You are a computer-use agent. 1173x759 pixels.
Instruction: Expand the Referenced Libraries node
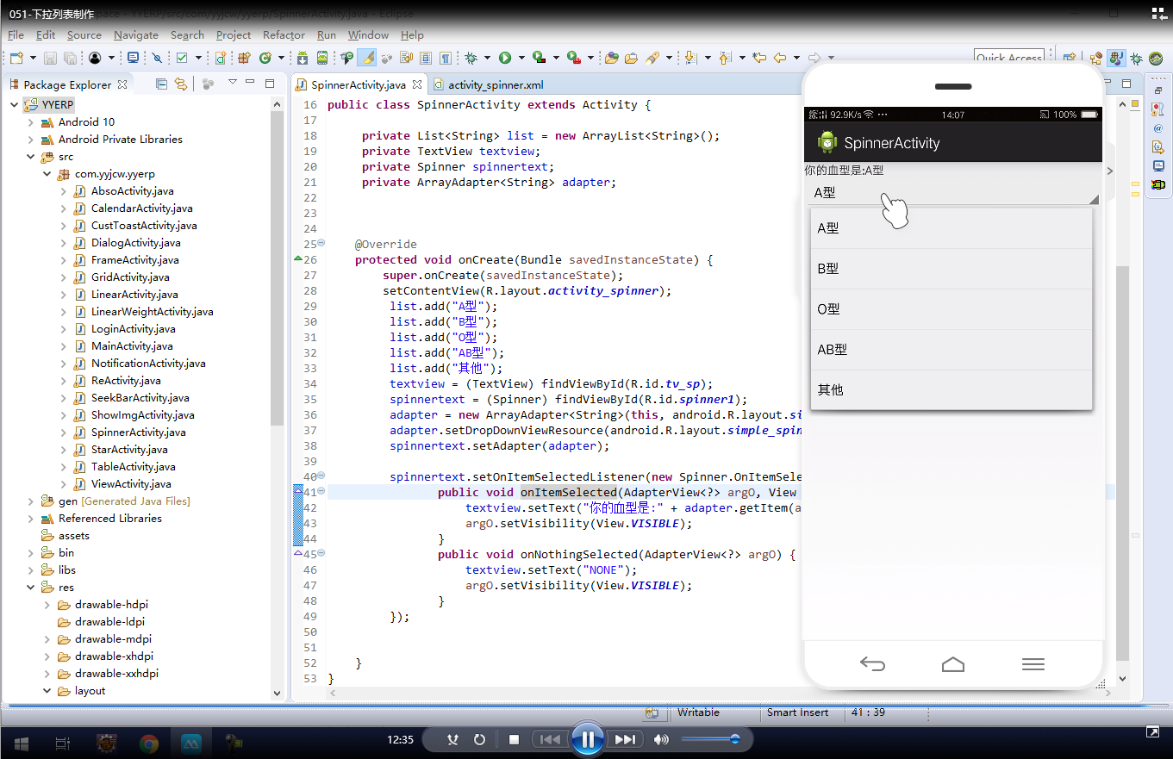point(31,518)
